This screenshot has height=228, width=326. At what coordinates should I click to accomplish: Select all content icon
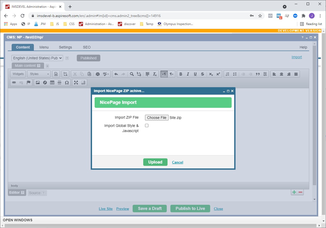148,74
